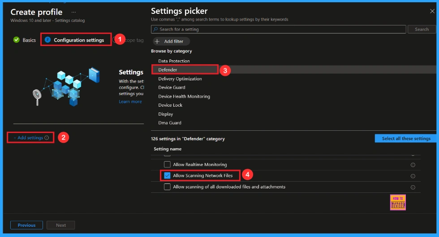Image resolution: width=439 pixels, height=237 pixels.
Task: Click the plus icon on Add filter
Action: 158,41
